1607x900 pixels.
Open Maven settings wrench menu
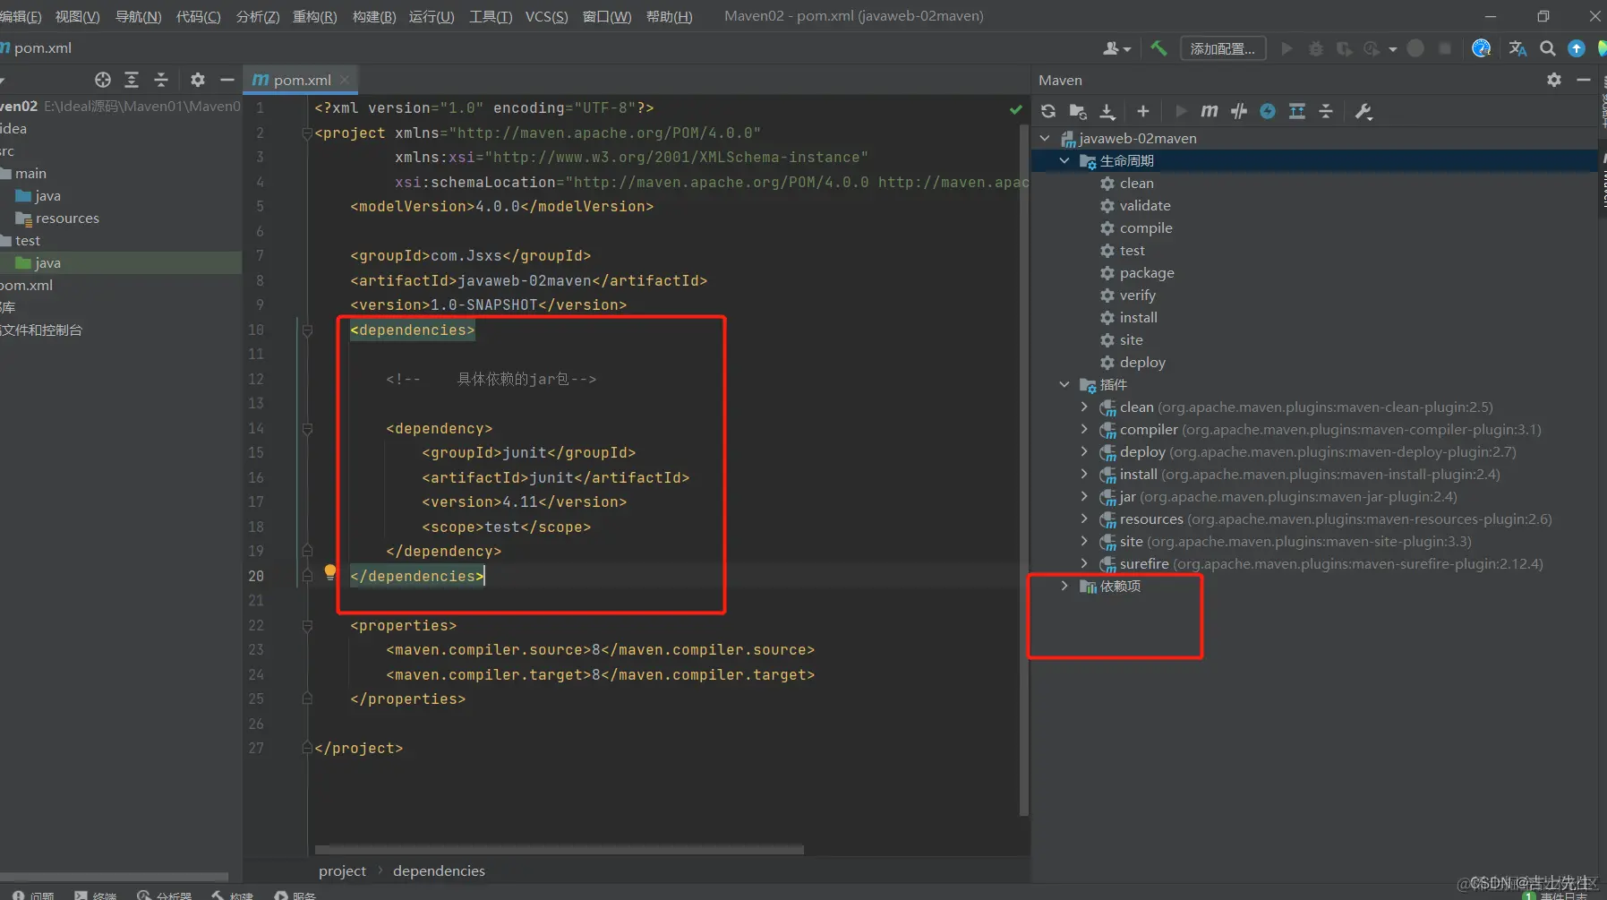click(1363, 111)
